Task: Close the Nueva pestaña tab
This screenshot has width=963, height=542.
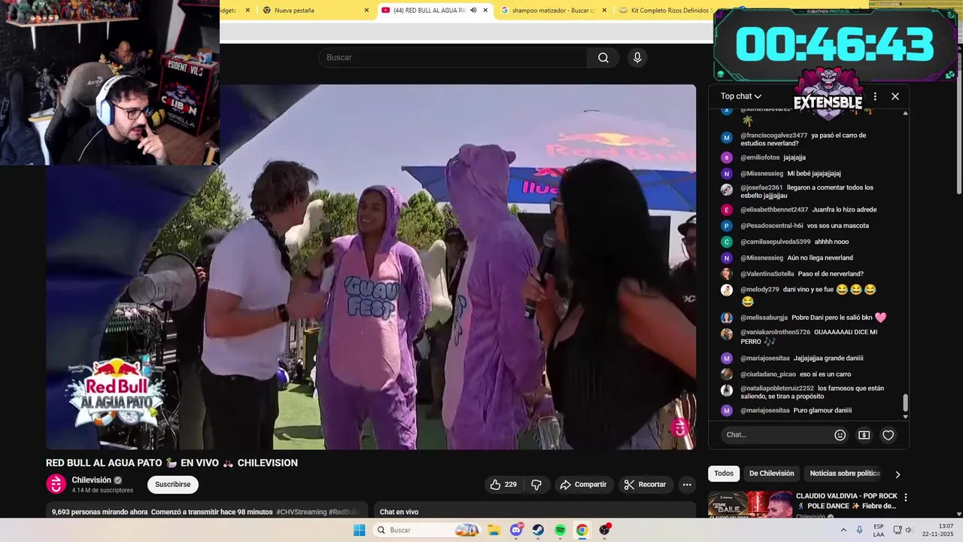Action: pyautogui.click(x=367, y=11)
